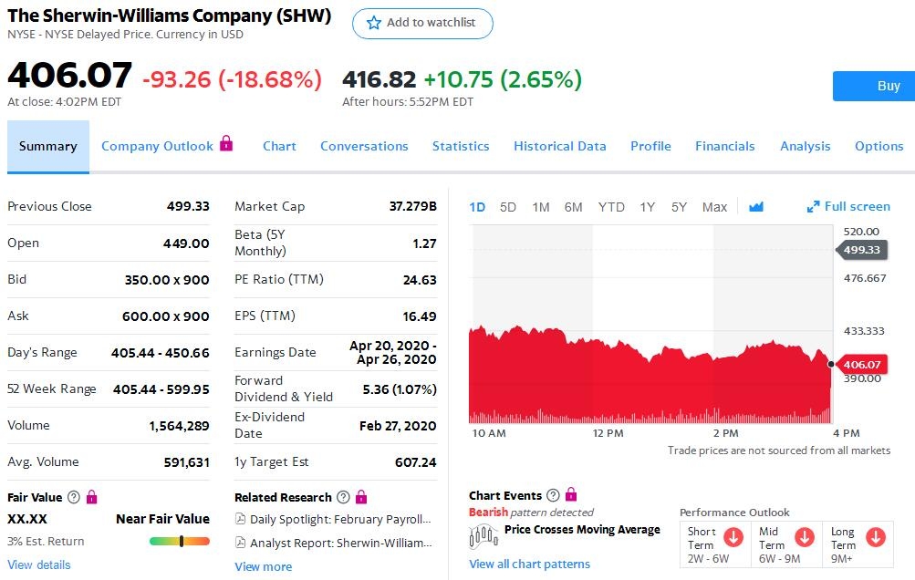The image size is (915, 580).
Task: Click the lock icon beside Related Research
Action: (361, 497)
